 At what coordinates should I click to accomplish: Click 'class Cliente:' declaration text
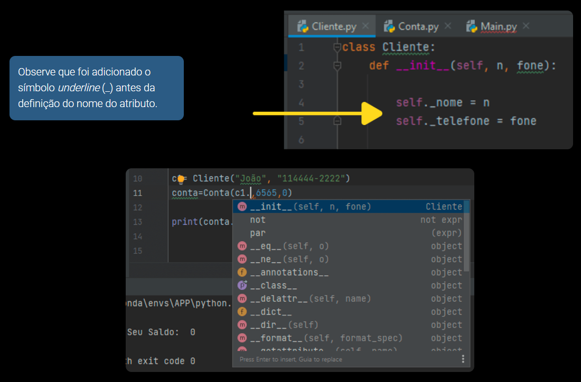388,47
